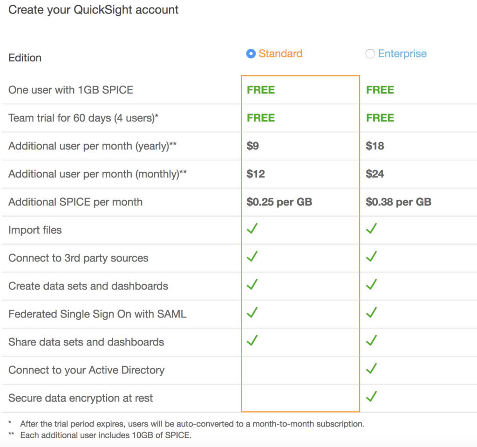Click Standard checkmark for Share data sets
The height and width of the screenshot is (447, 477).
click(252, 340)
